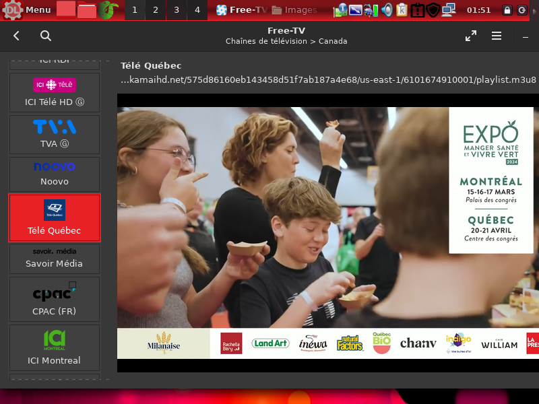Select the TVA channel
Screen dimensions: 539x404
[x=55, y=135]
